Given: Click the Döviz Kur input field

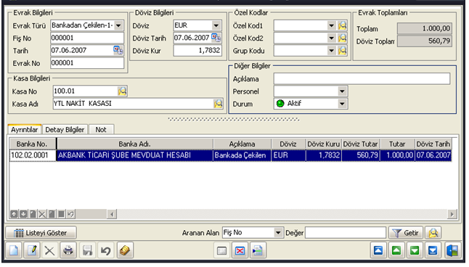Looking at the screenshot, I should click(197, 51).
